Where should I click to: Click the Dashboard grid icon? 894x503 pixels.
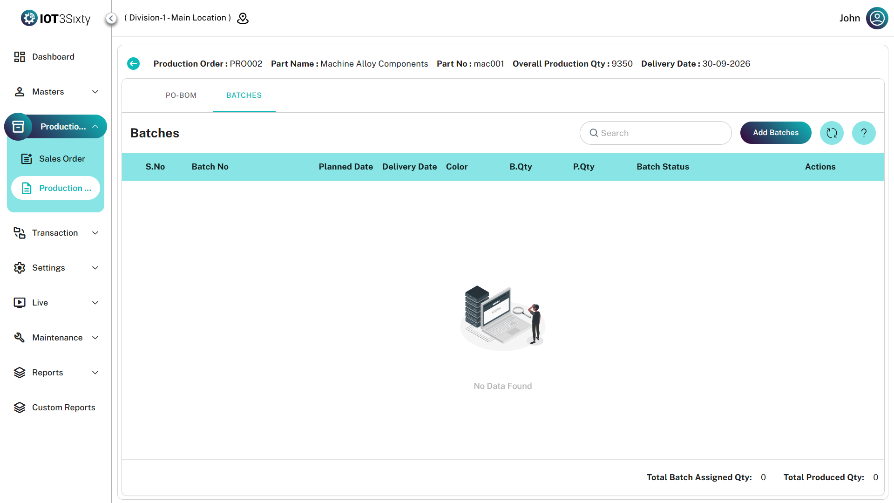(x=20, y=57)
